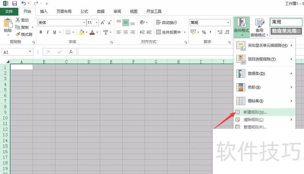
Task: Switch to the 页面布局 tab
Action: pyautogui.click(x=64, y=11)
